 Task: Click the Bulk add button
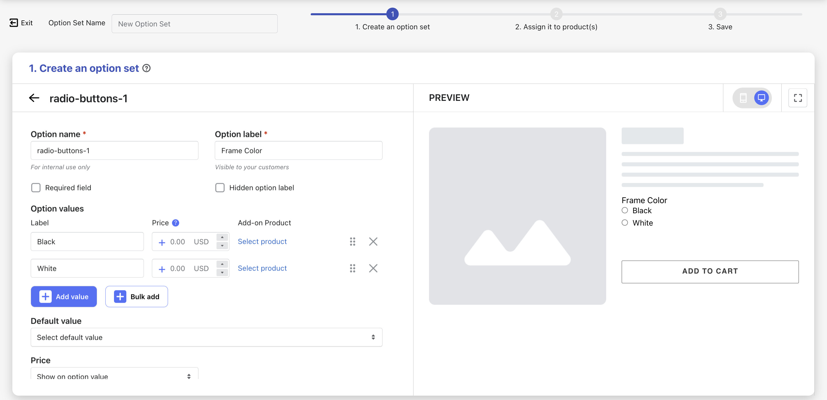point(136,297)
